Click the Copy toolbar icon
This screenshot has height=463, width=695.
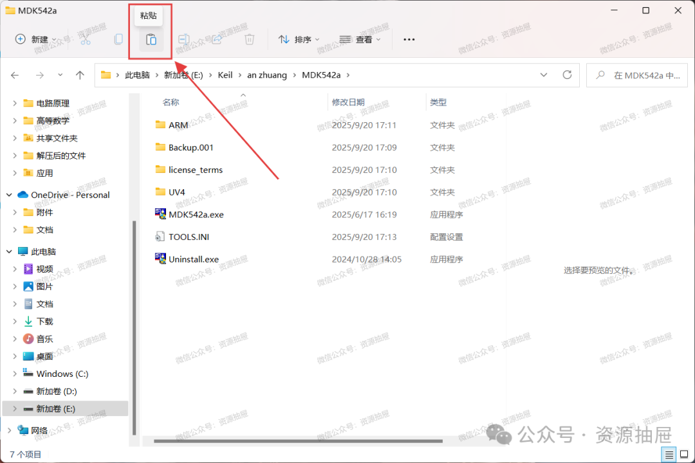[x=118, y=39]
